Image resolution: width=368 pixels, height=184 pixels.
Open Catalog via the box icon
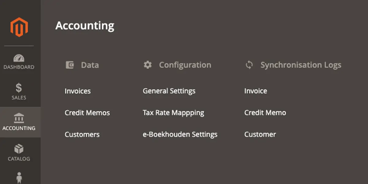[x=19, y=149]
